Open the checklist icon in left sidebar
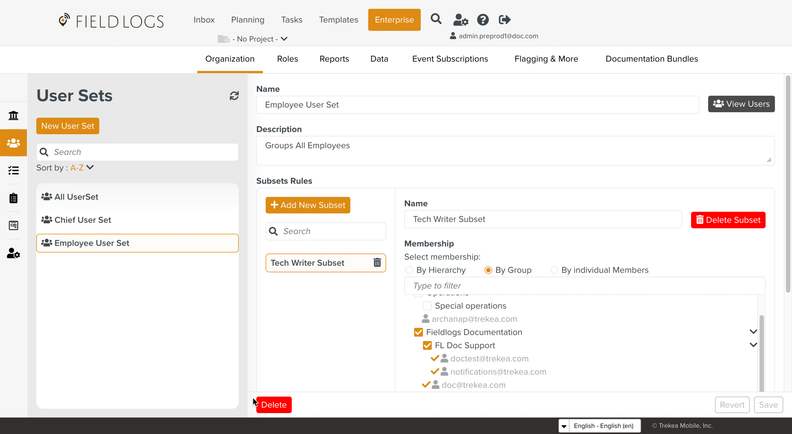This screenshot has height=434, width=792. click(x=13, y=170)
